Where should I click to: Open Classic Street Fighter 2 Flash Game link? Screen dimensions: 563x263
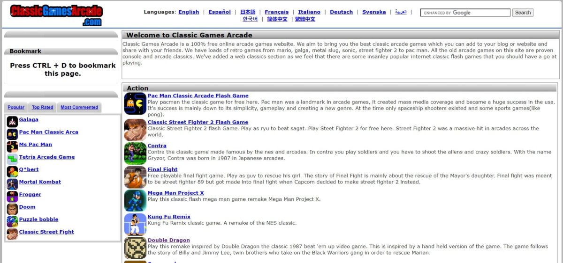pyautogui.click(x=198, y=122)
